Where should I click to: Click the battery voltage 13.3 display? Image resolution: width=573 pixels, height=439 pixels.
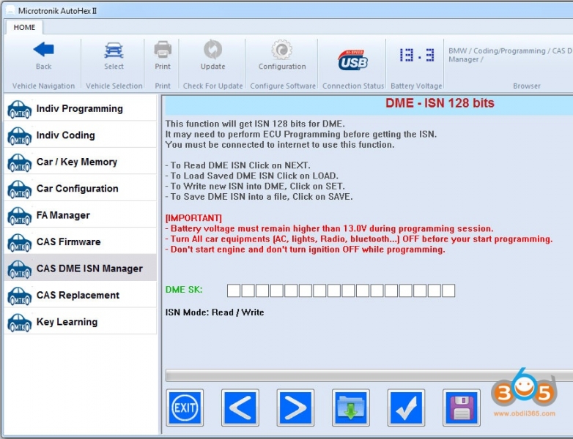417,55
